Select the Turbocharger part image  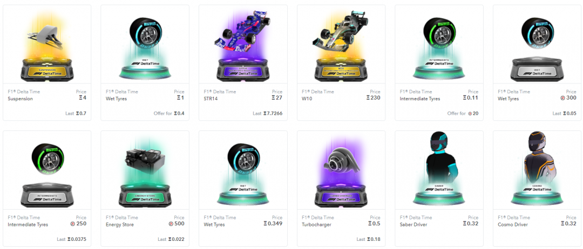(x=341, y=170)
